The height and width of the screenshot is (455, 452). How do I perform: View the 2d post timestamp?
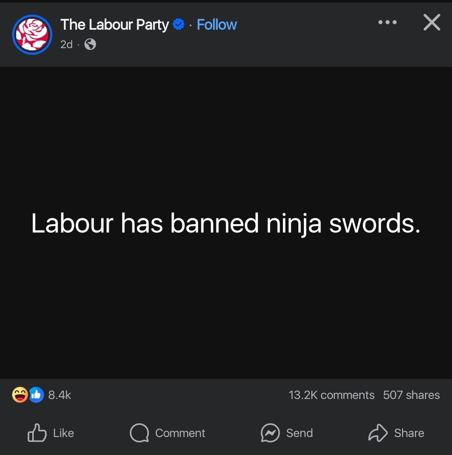coord(67,44)
